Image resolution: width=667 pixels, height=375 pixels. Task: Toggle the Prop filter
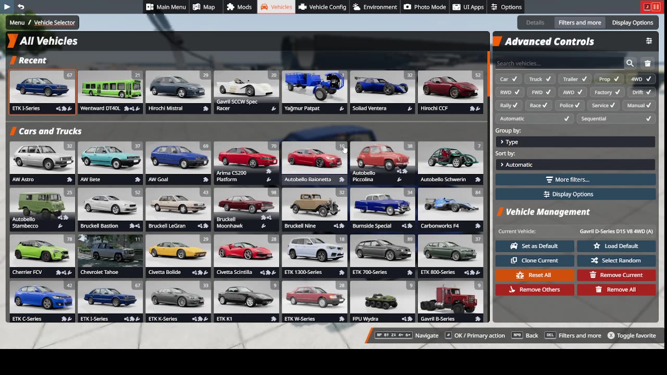[x=609, y=79]
